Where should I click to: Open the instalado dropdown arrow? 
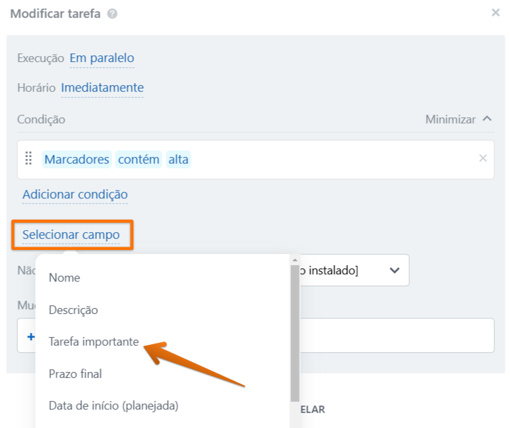point(395,270)
